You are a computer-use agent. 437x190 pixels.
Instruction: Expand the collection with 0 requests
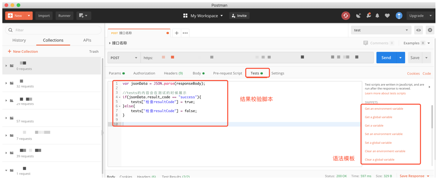coord(6,66)
